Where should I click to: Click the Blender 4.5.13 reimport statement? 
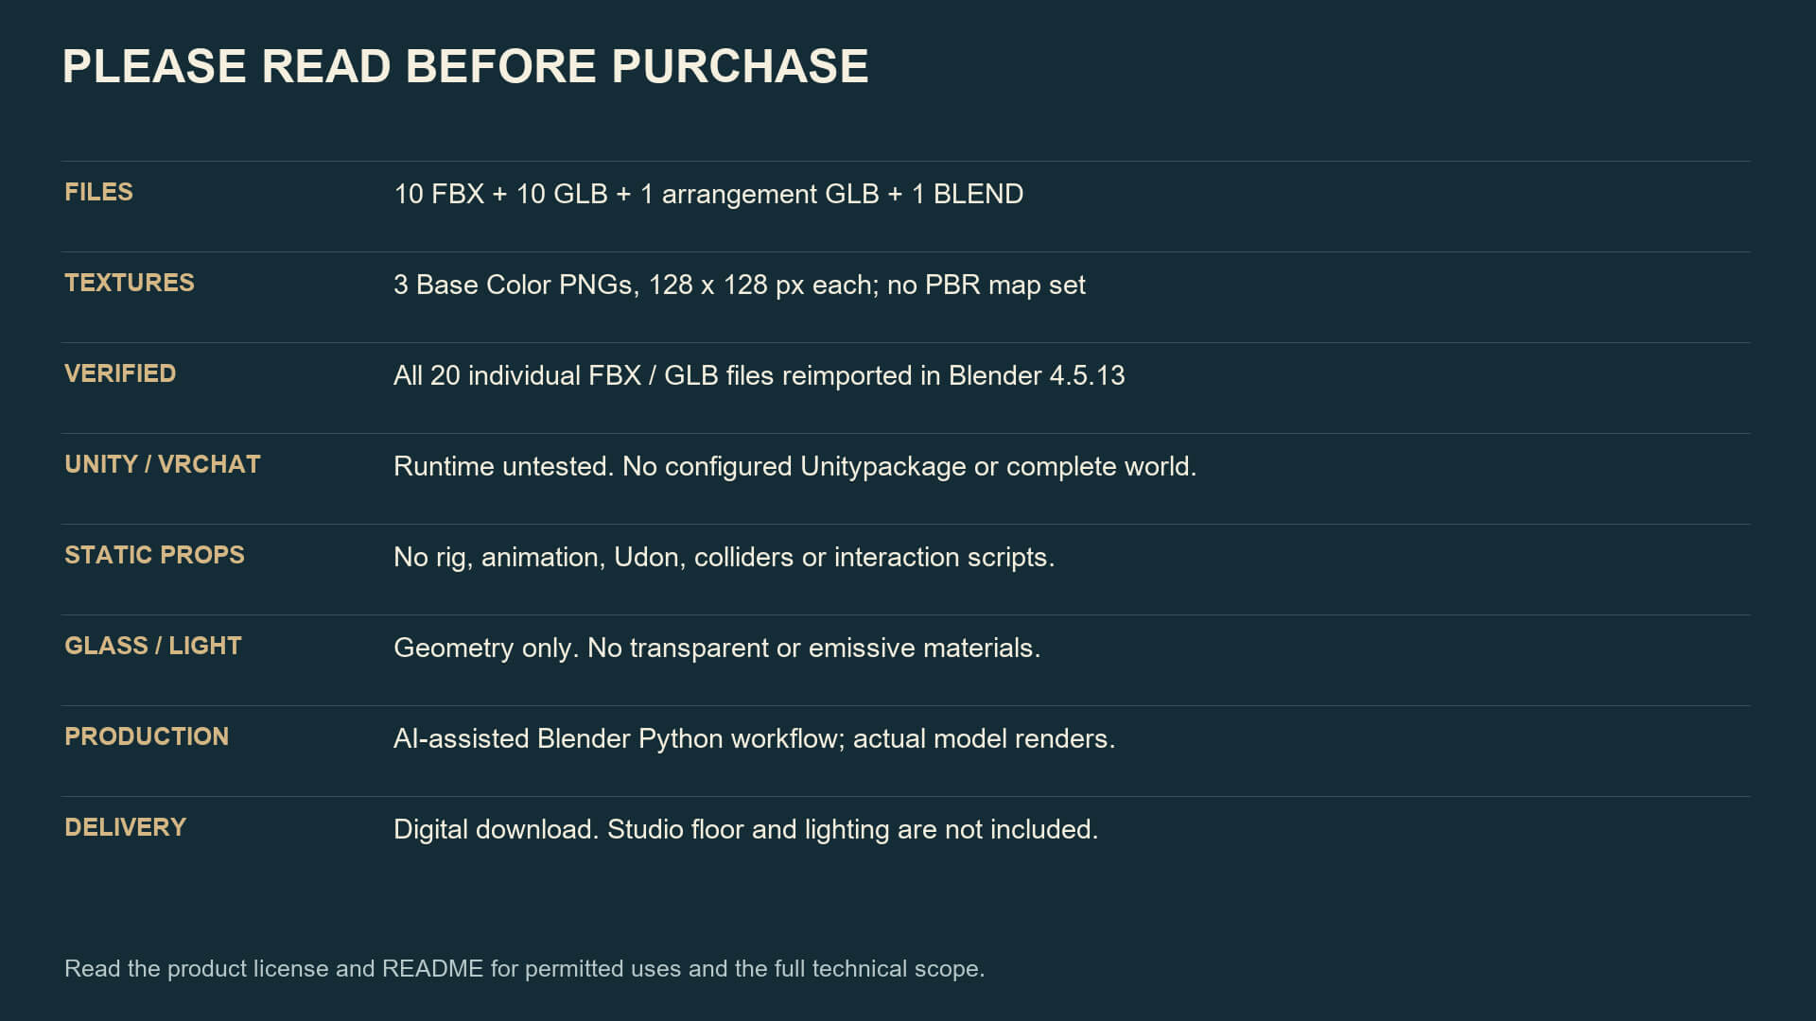[760, 375]
